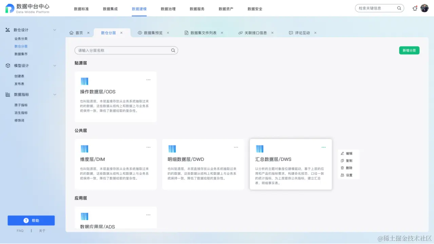Click the 数据指标 chart icon in sidebar
The width and height of the screenshot is (434, 244).
tap(8, 95)
